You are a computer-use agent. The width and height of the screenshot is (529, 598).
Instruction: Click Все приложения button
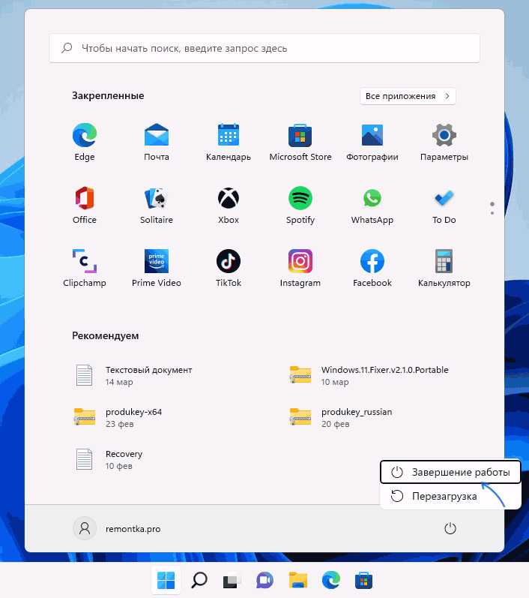[408, 96]
